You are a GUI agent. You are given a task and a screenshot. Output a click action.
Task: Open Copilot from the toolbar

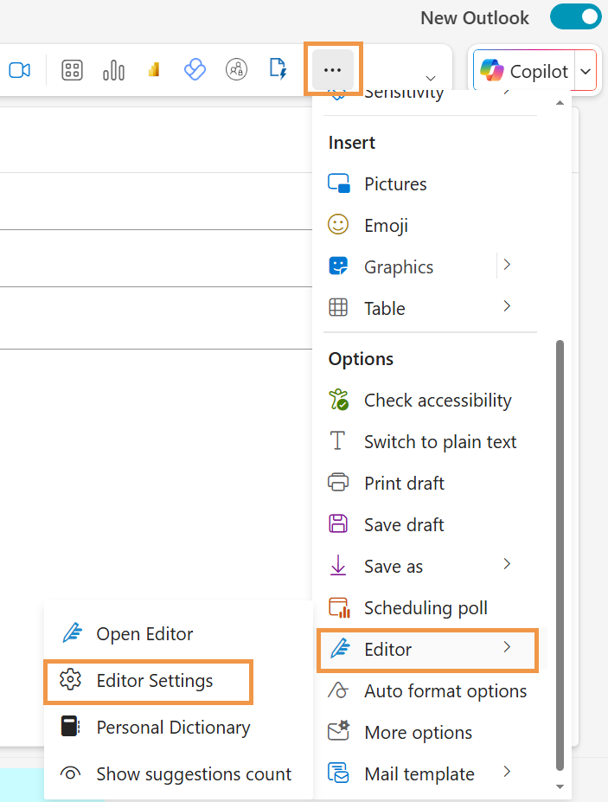524,71
